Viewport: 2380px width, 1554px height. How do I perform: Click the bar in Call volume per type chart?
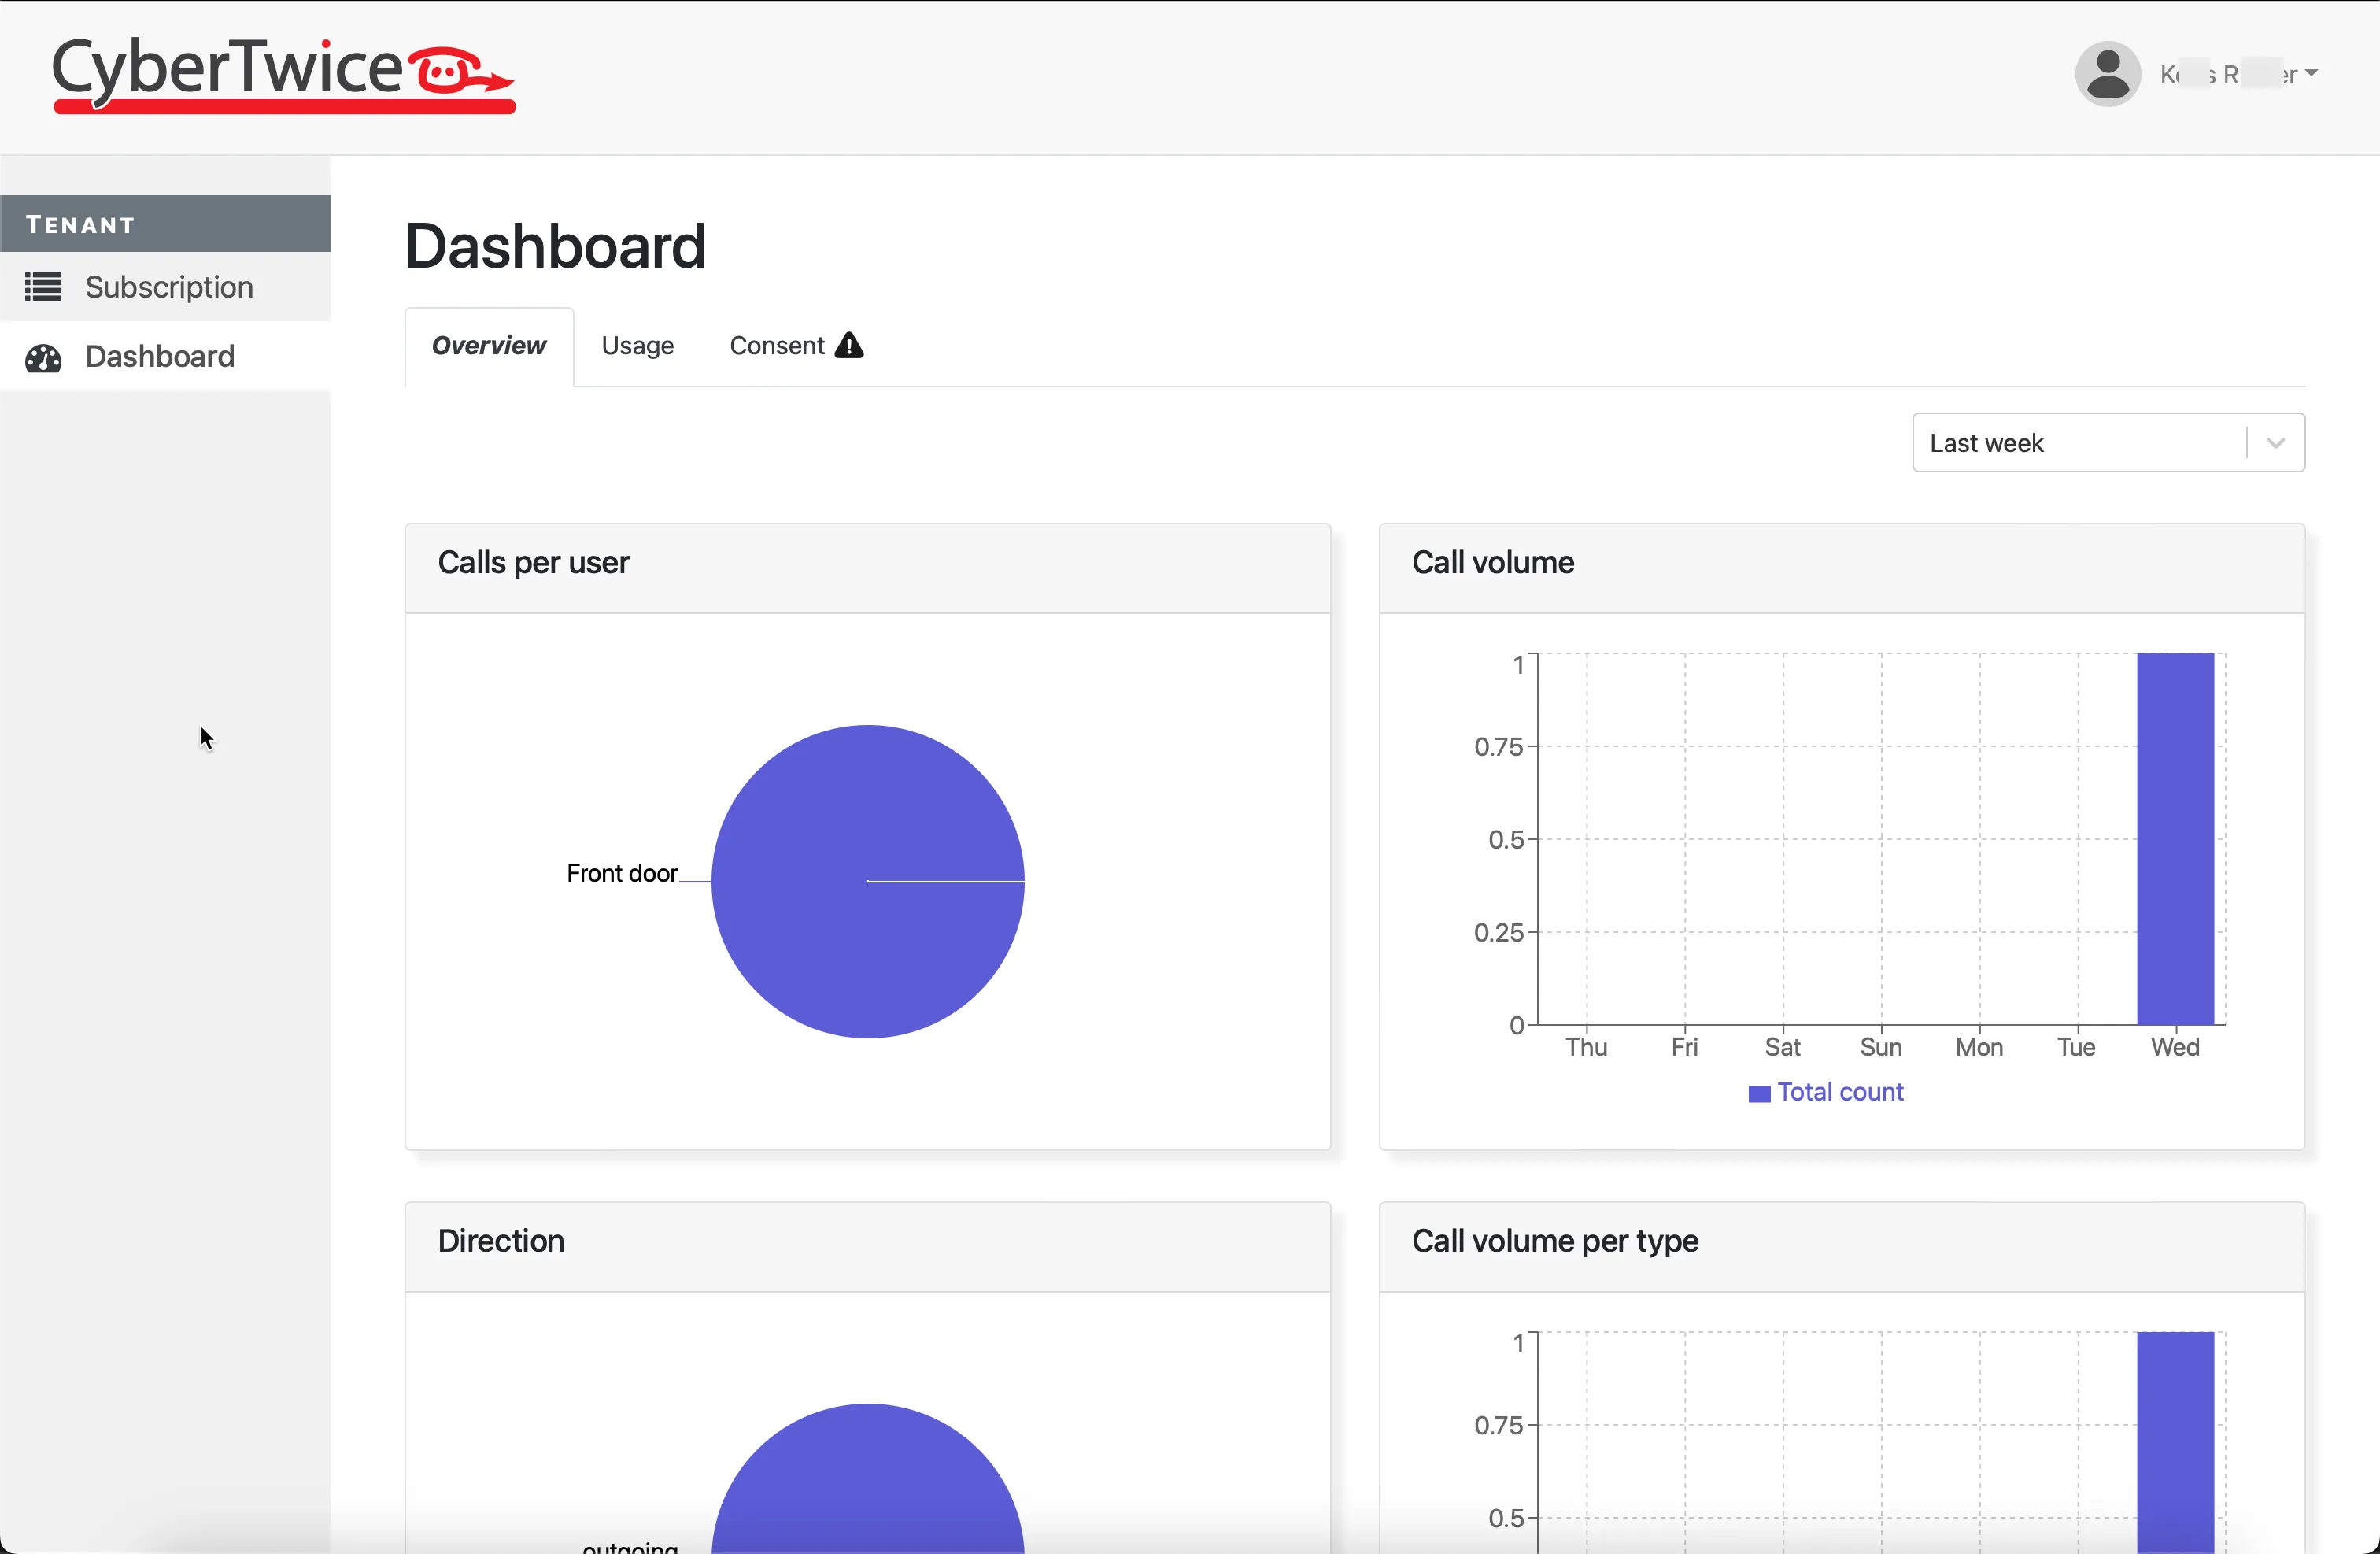[x=2175, y=1442]
